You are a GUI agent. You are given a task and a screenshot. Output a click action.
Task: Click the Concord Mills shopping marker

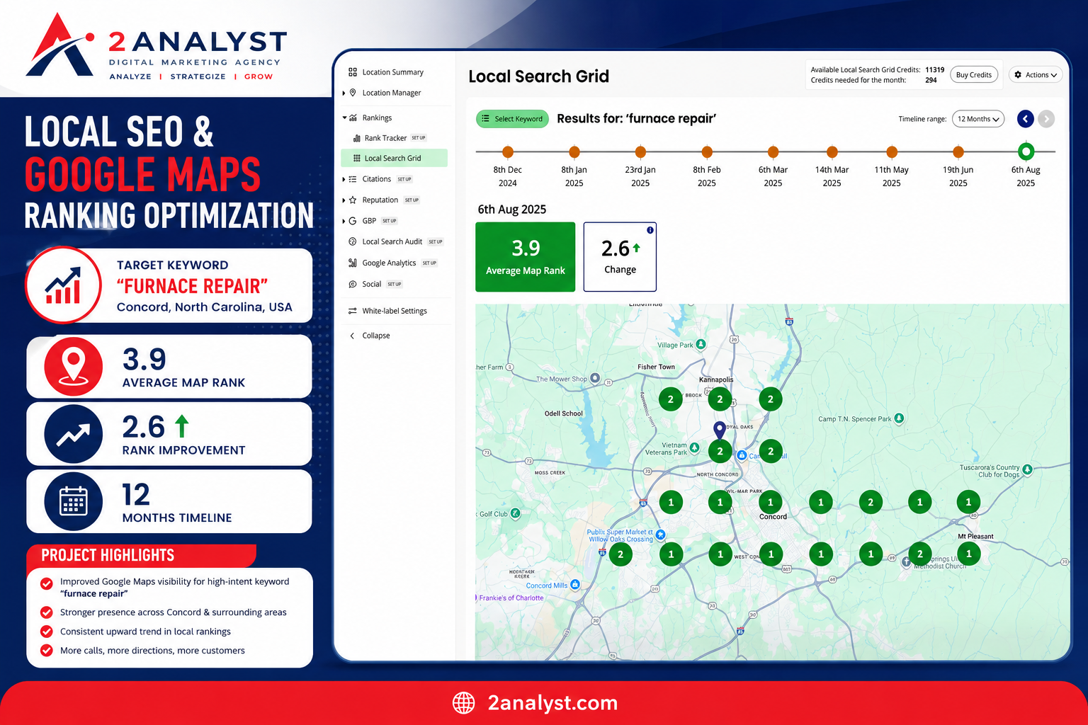[575, 584]
